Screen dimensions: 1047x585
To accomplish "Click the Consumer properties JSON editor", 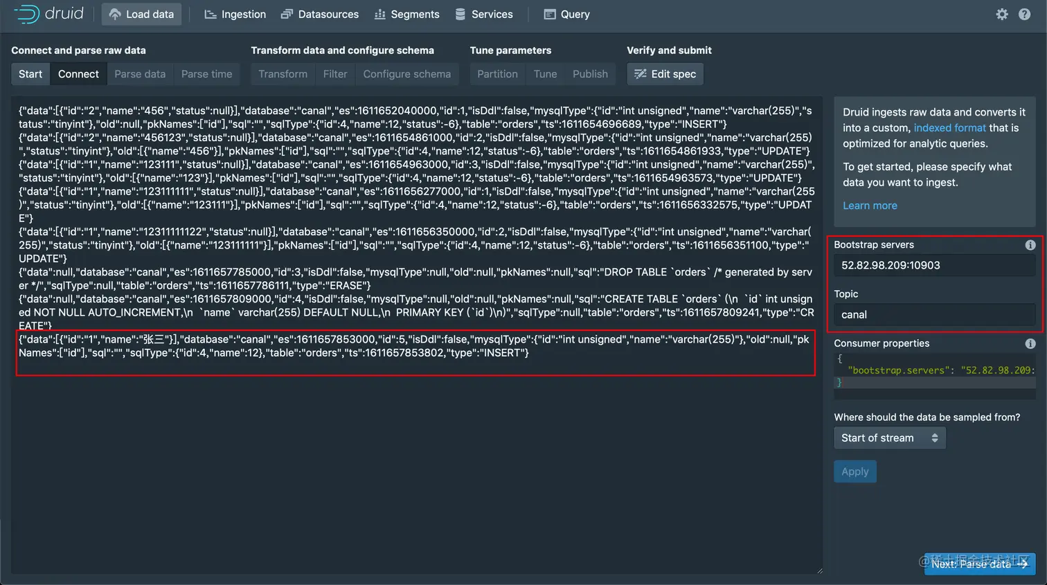I will point(935,375).
